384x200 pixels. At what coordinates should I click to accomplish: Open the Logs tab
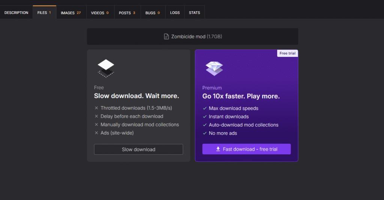(175, 13)
